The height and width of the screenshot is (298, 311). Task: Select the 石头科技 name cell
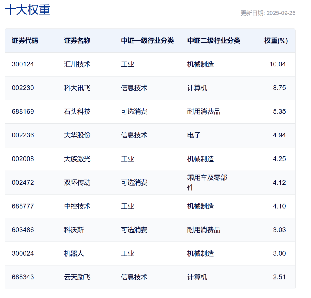point(77,111)
